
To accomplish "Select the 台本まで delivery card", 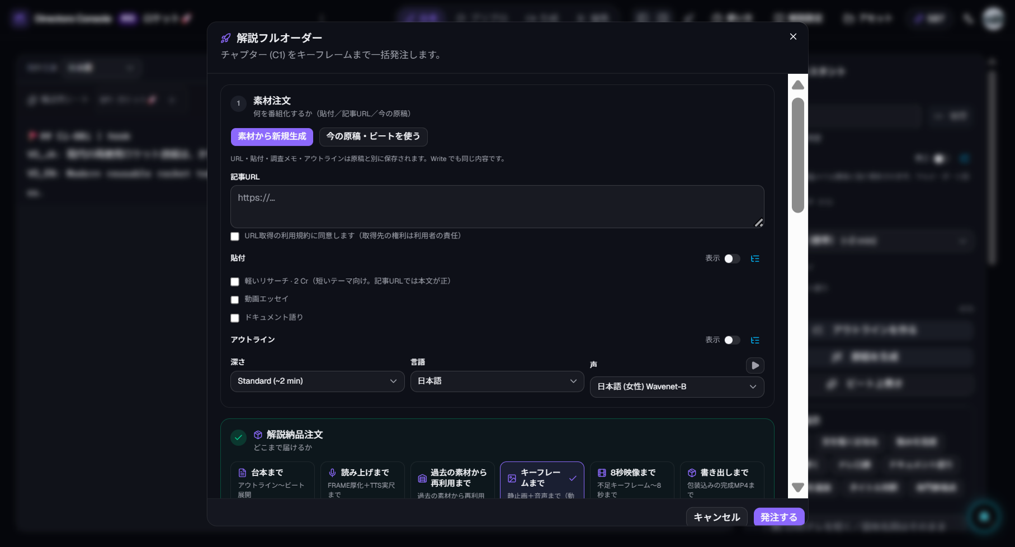I will click(272, 481).
